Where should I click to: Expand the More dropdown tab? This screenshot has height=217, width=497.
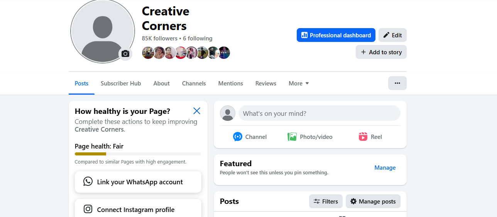click(x=299, y=83)
